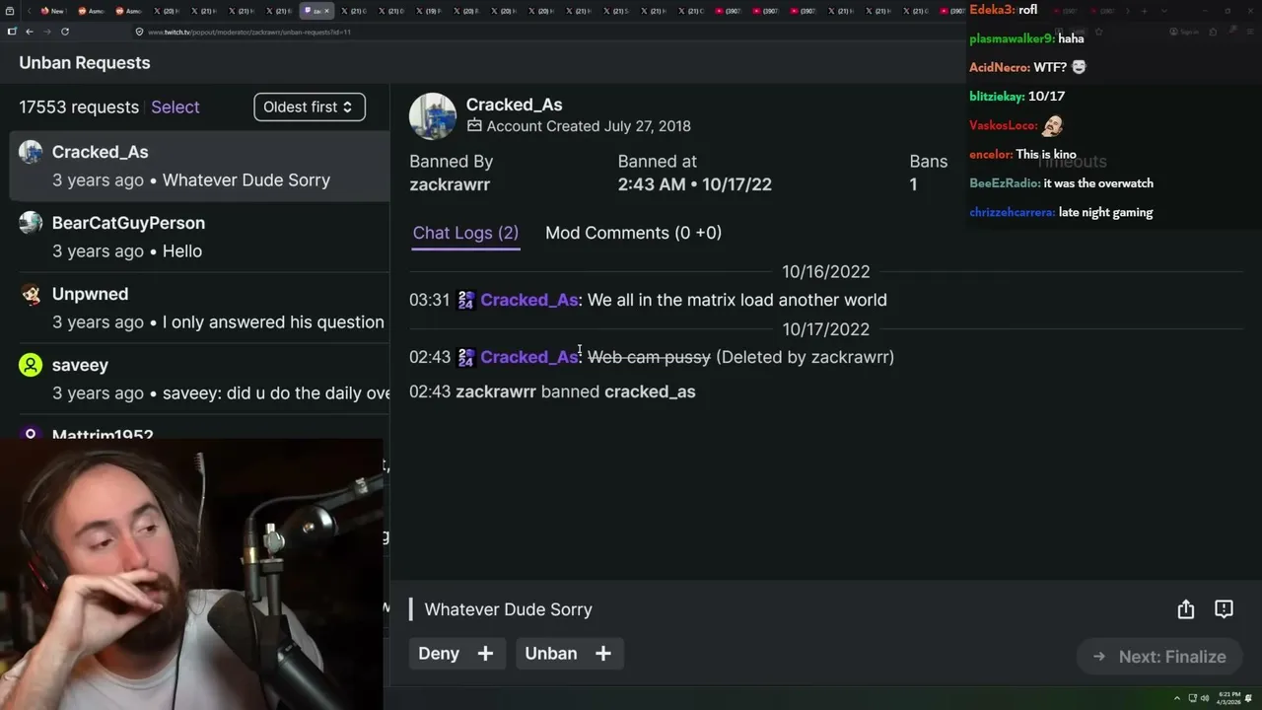
Task: Switch to the second Asmon browser tab
Action: [127, 11]
